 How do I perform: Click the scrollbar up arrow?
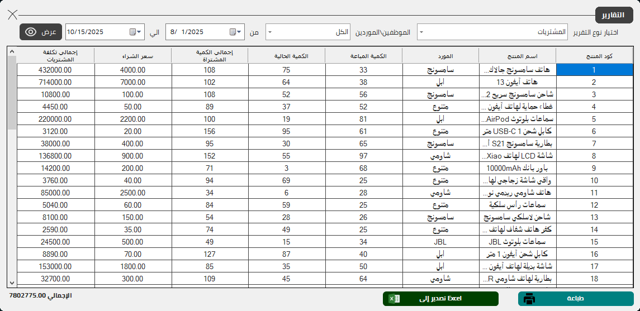(11, 51)
